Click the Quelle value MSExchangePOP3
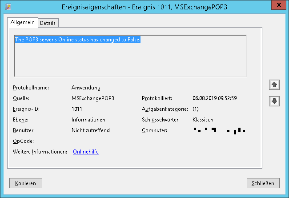This screenshot has width=289, height=198. (x=93, y=98)
